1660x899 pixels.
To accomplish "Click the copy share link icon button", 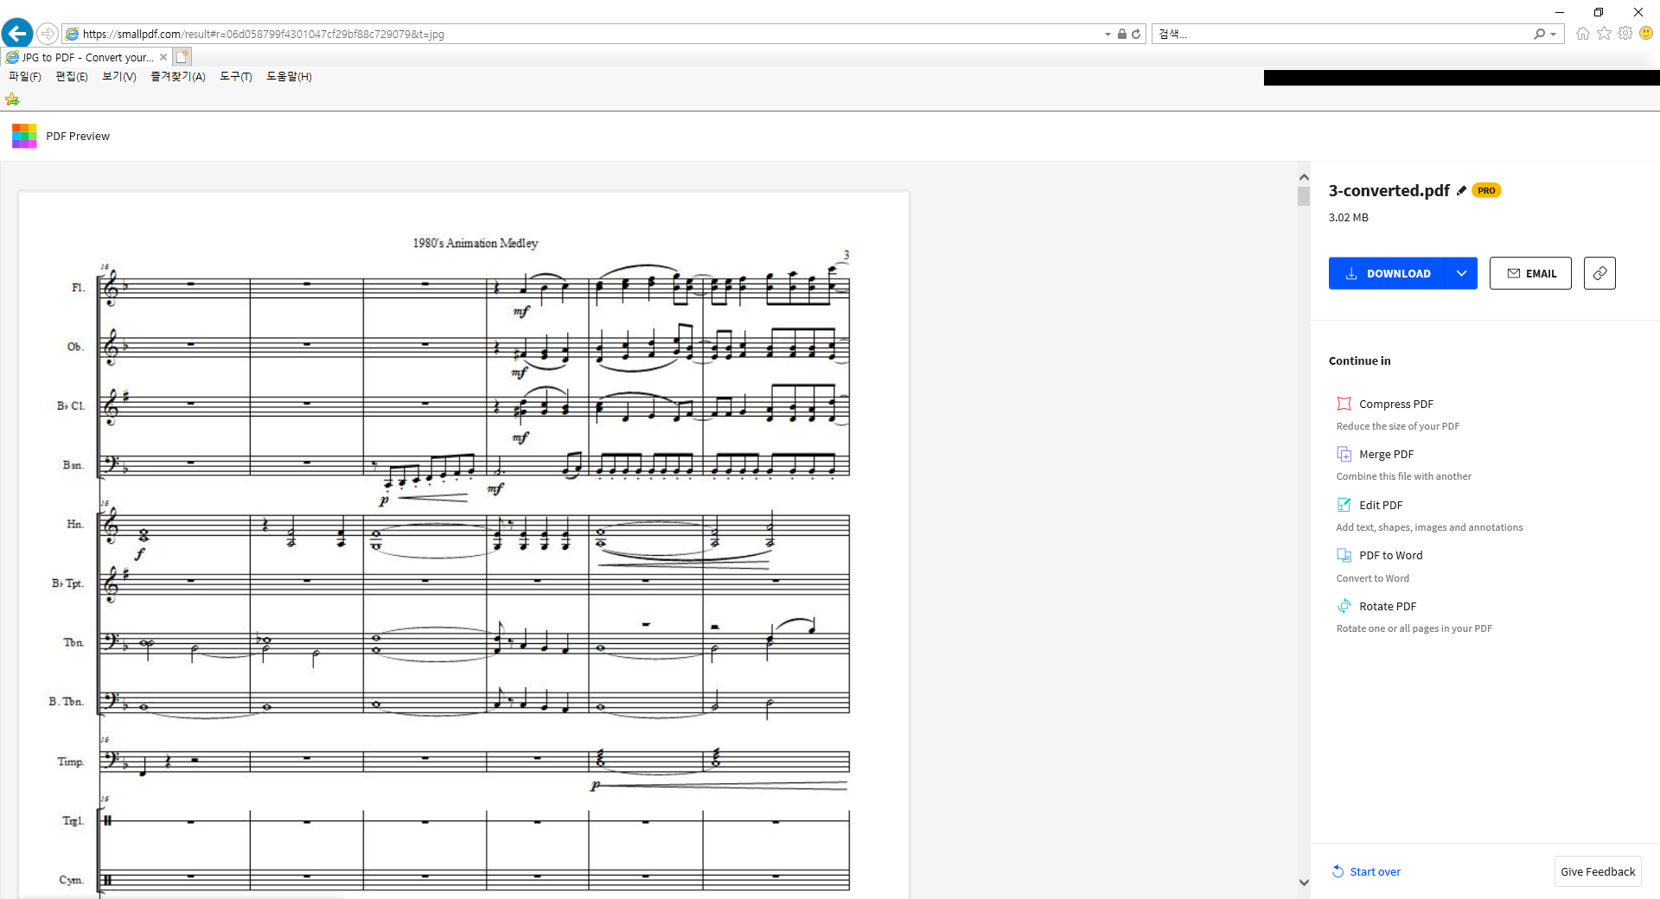I will coord(1599,273).
